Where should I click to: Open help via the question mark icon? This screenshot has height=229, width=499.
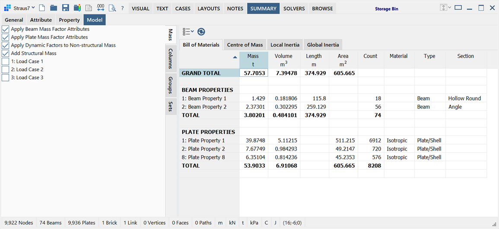coord(122,9)
